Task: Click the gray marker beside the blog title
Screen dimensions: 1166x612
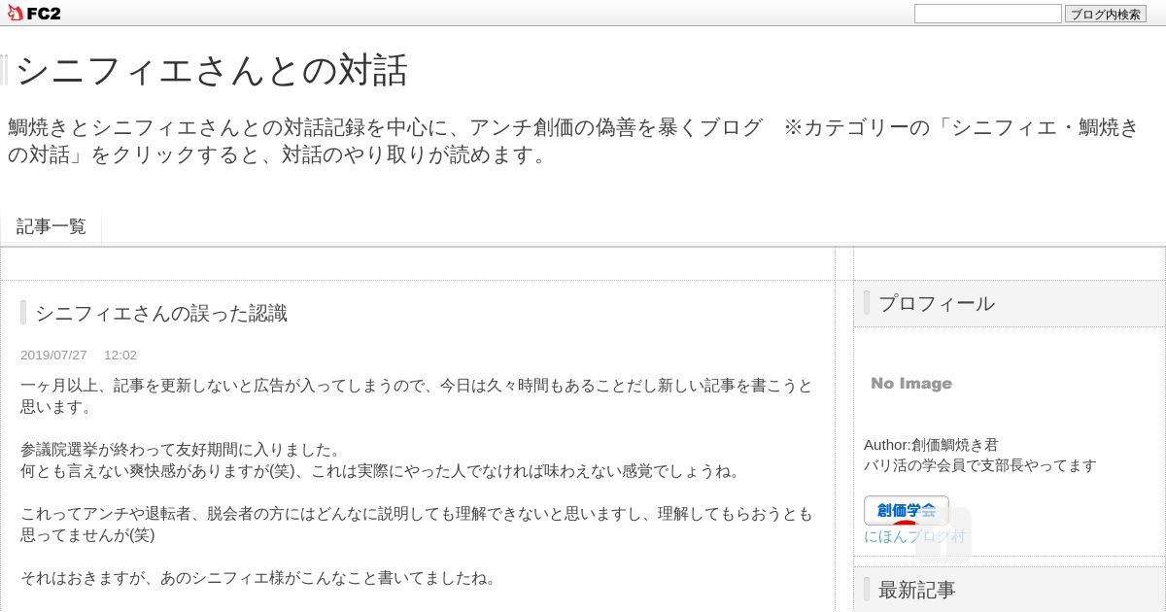Action: coord(4,70)
